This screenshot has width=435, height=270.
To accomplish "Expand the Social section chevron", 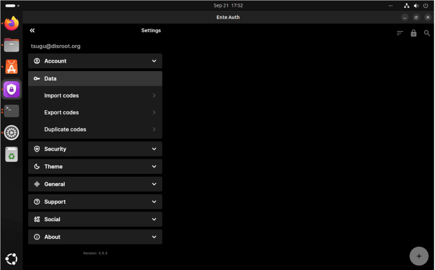I will (x=154, y=219).
